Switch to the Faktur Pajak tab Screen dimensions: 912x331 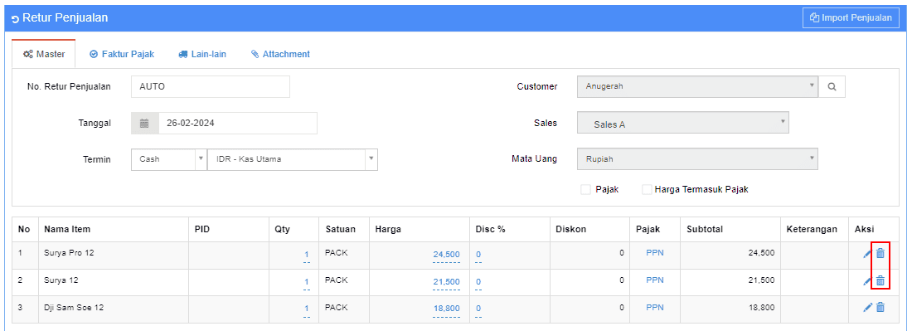(x=122, y=54)
